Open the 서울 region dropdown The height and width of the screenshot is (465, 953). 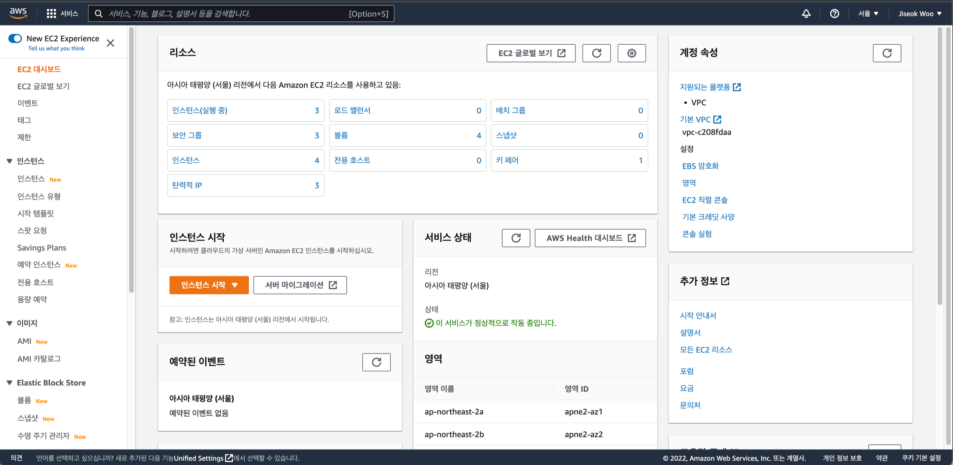(868, 14)
